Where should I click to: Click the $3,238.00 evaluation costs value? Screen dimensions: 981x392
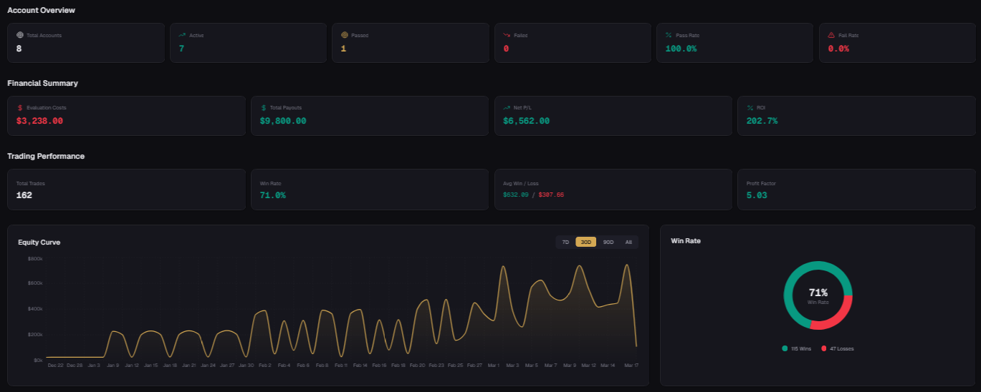pos(39,121)
